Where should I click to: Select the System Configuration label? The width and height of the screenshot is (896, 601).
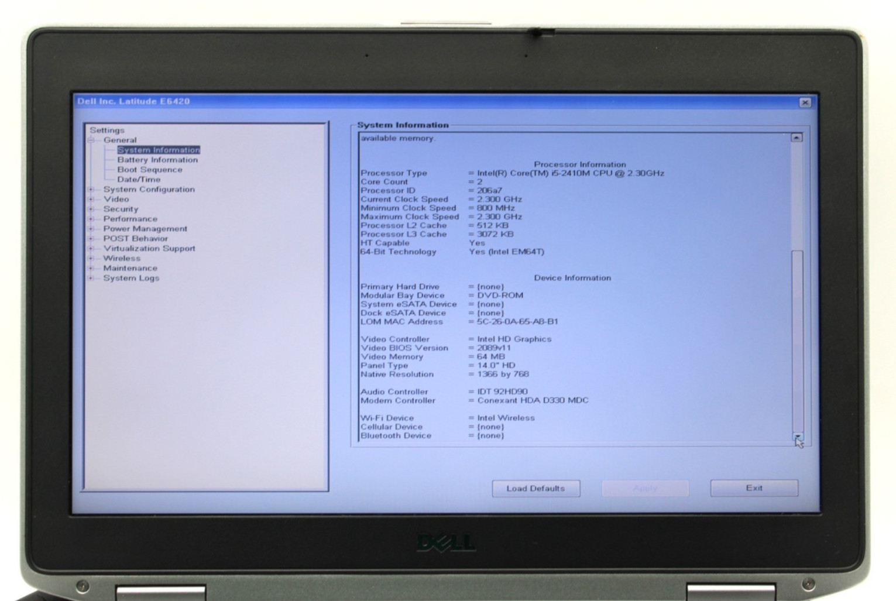149,190
